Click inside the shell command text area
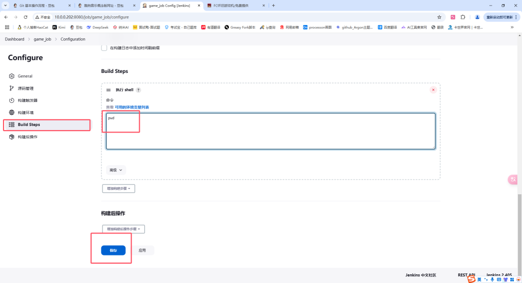This screenshot has height=283, width=522. 270,132
